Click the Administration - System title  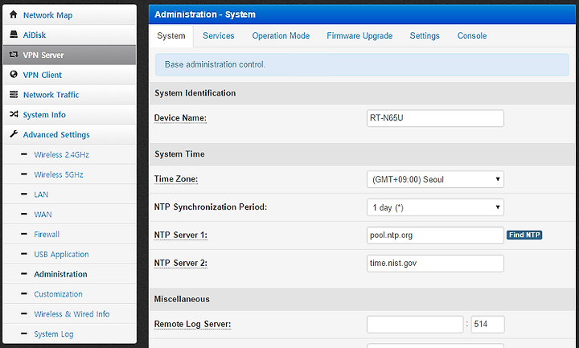pyautogui.click(x=205, y=14)
